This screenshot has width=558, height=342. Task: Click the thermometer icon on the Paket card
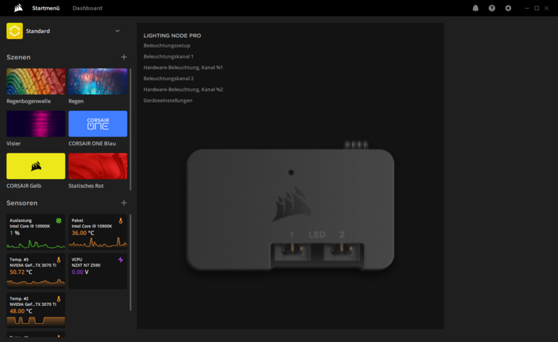pos(121,221)
